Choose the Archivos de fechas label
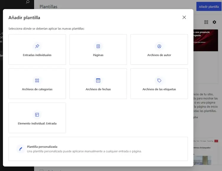This screenshot has width=222, height=171. [x=98, y=89]
